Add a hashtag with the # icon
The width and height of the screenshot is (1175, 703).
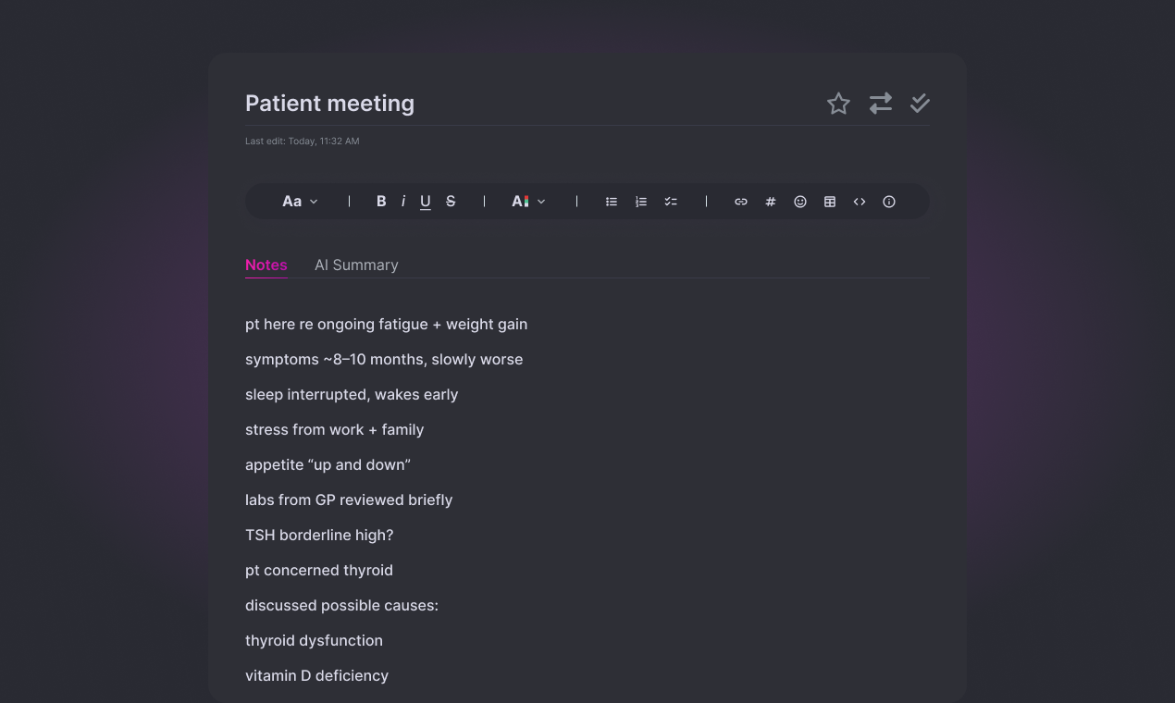(x=770, y=201)
